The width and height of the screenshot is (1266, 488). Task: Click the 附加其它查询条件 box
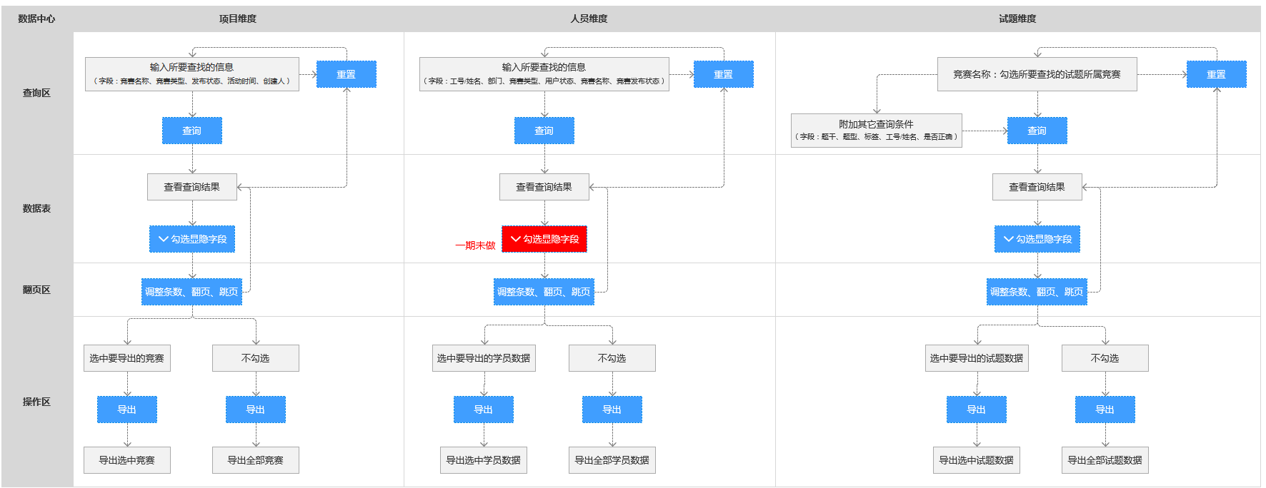pos(876,131)
